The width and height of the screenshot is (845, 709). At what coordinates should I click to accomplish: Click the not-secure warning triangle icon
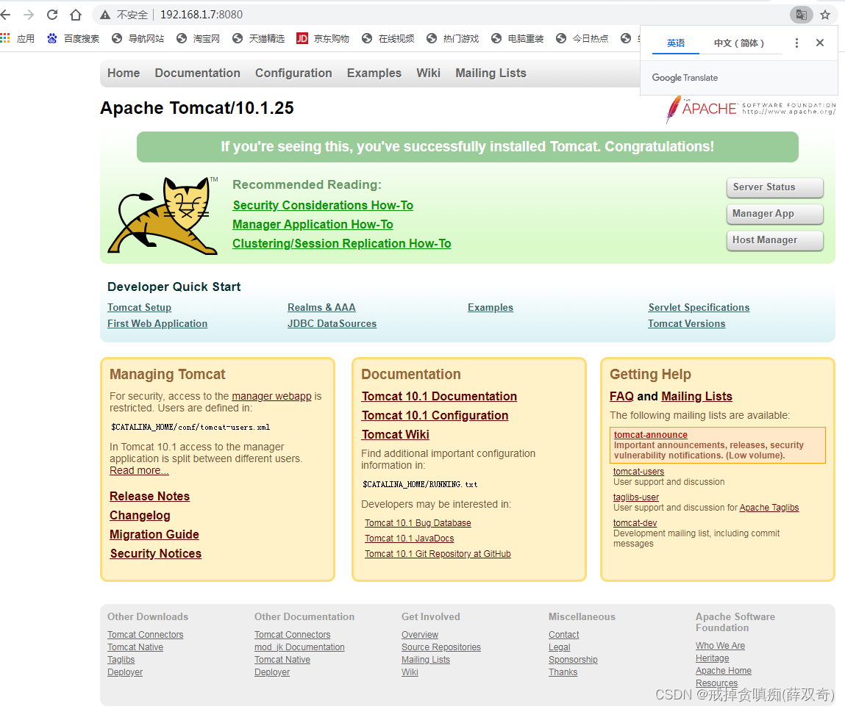pos(106,15)
